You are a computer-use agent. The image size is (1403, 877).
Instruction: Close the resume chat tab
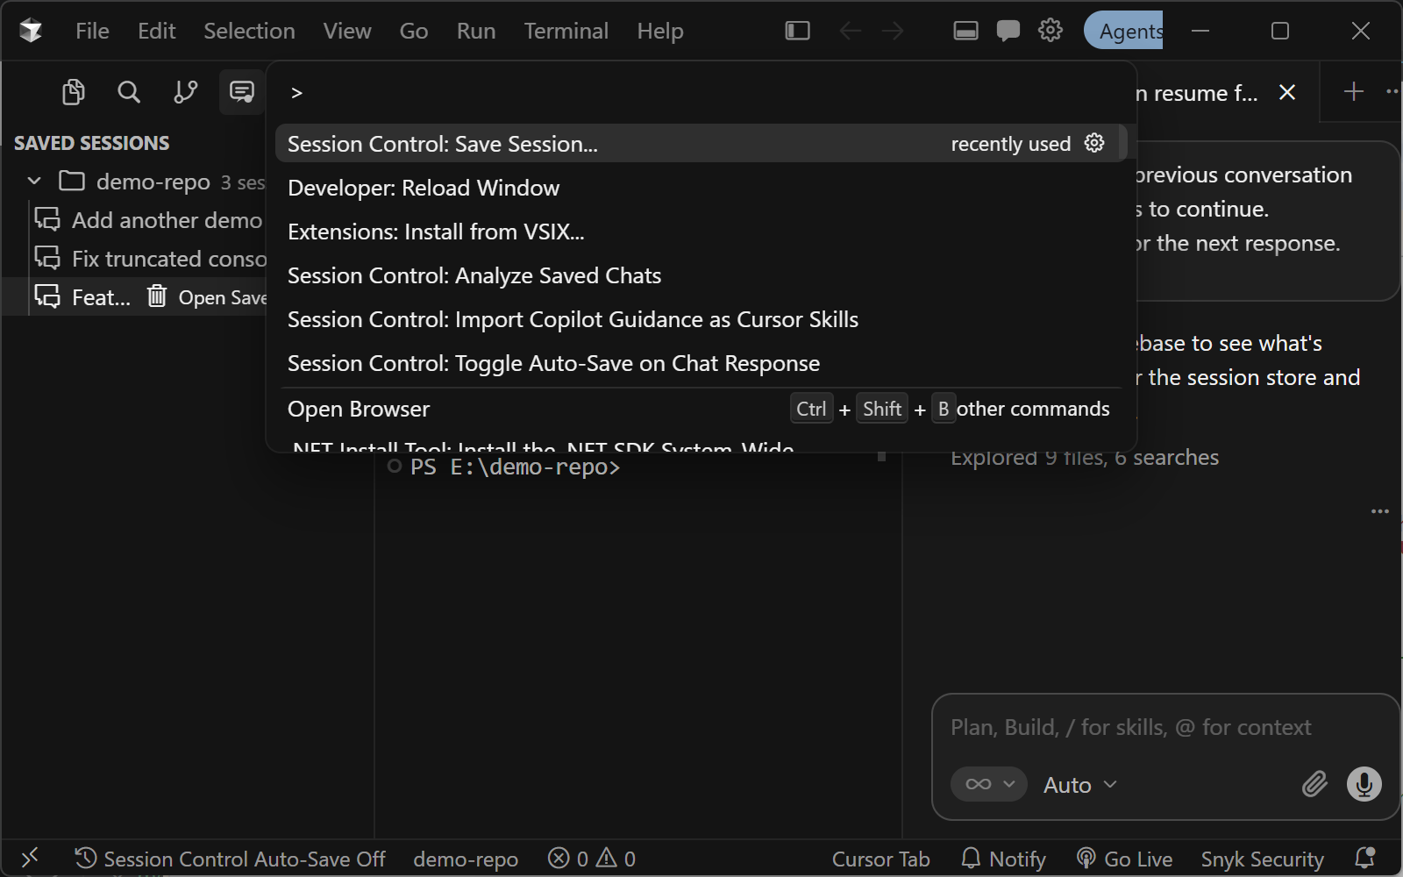click(x=1287, y=92)
